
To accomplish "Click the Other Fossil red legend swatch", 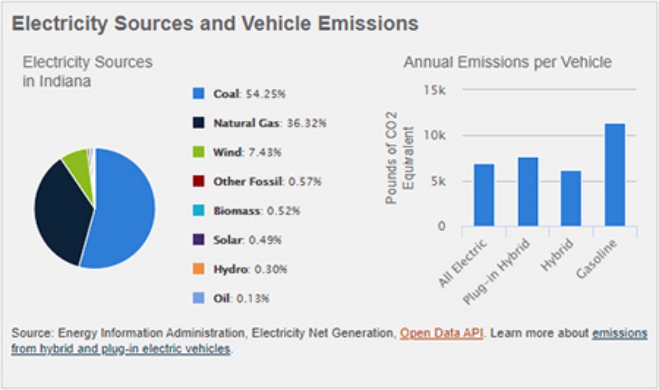I will tap(199, 181).
